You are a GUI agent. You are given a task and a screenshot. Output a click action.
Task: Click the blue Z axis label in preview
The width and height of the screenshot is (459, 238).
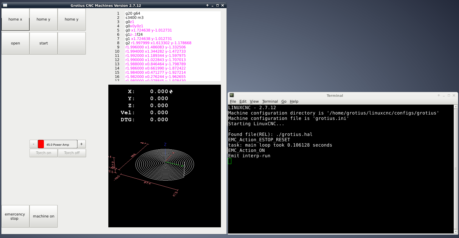tap(165, 144)
